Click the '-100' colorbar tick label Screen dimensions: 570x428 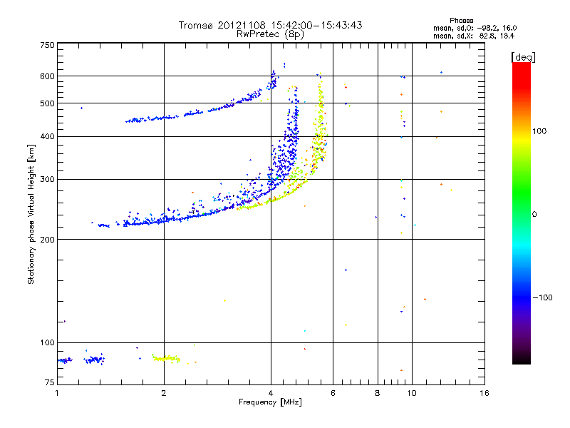543,297
